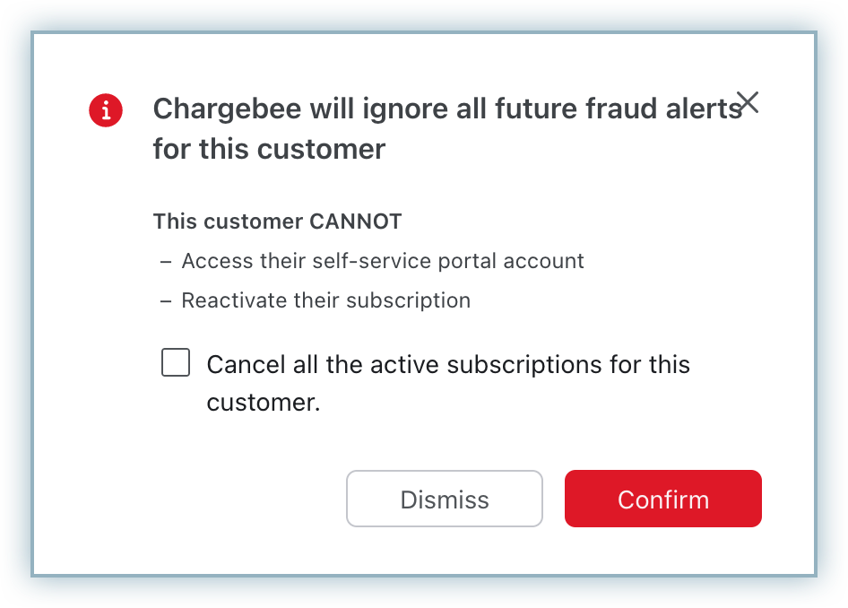Image resolution: width=848 pixels, height=608 pixels.
Task: Click the 'Cancel all the active subscriptions' label
Action: pyautogui.click(x=448, y=365)
